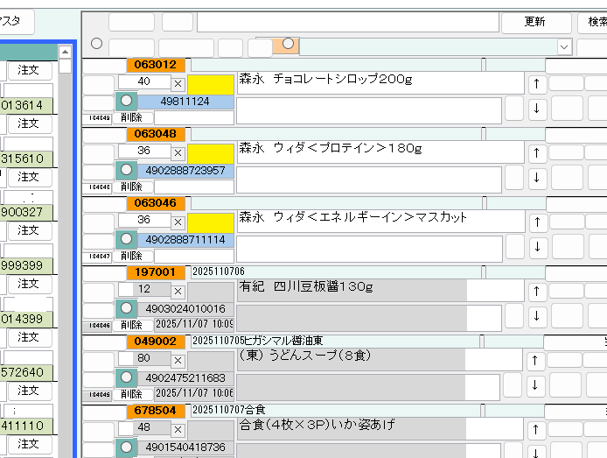
Task: Click the 注文 button above 013614
Action: (30, 70)
